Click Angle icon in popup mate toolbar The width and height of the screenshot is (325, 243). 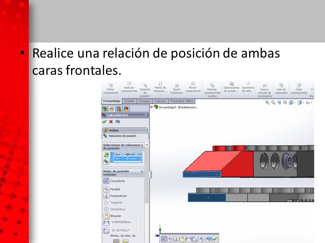coord(195,239)
